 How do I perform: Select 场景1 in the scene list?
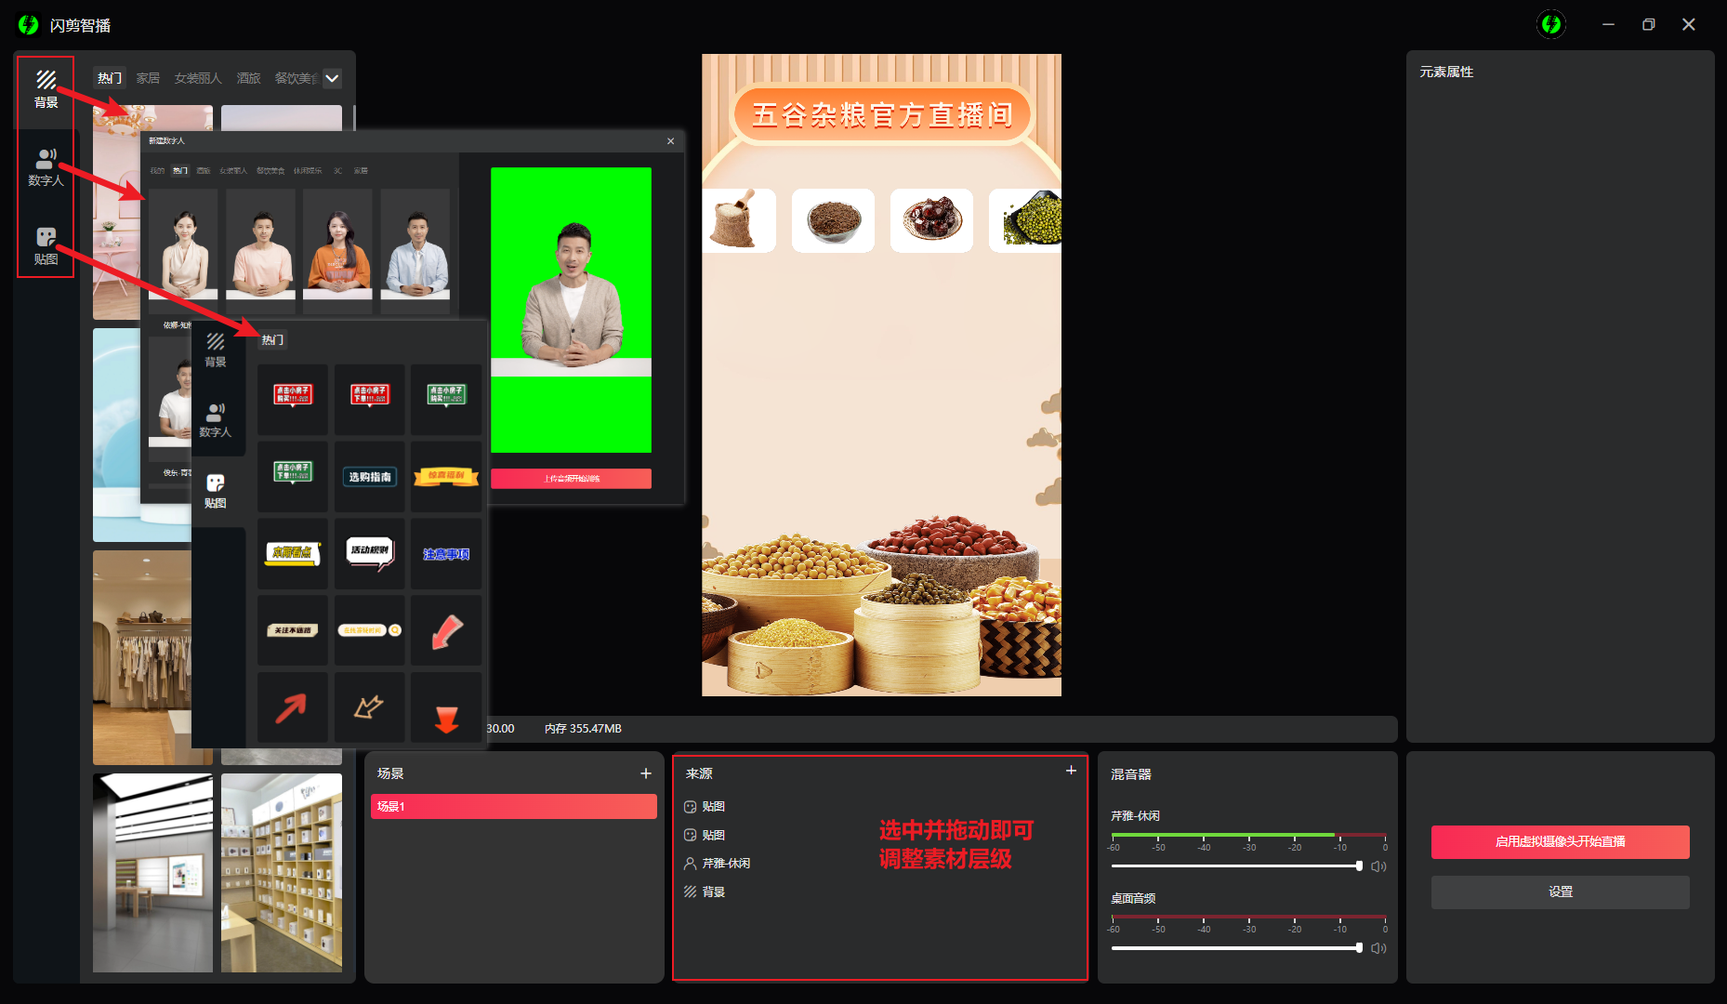pos(513,806)
